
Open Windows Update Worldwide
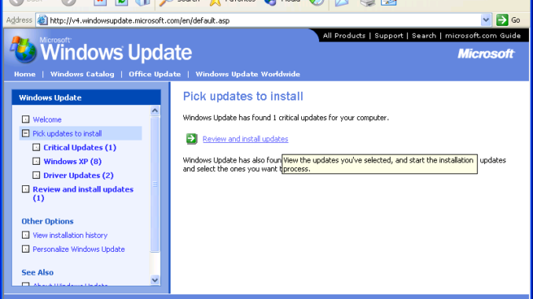(x=248, y=74)
